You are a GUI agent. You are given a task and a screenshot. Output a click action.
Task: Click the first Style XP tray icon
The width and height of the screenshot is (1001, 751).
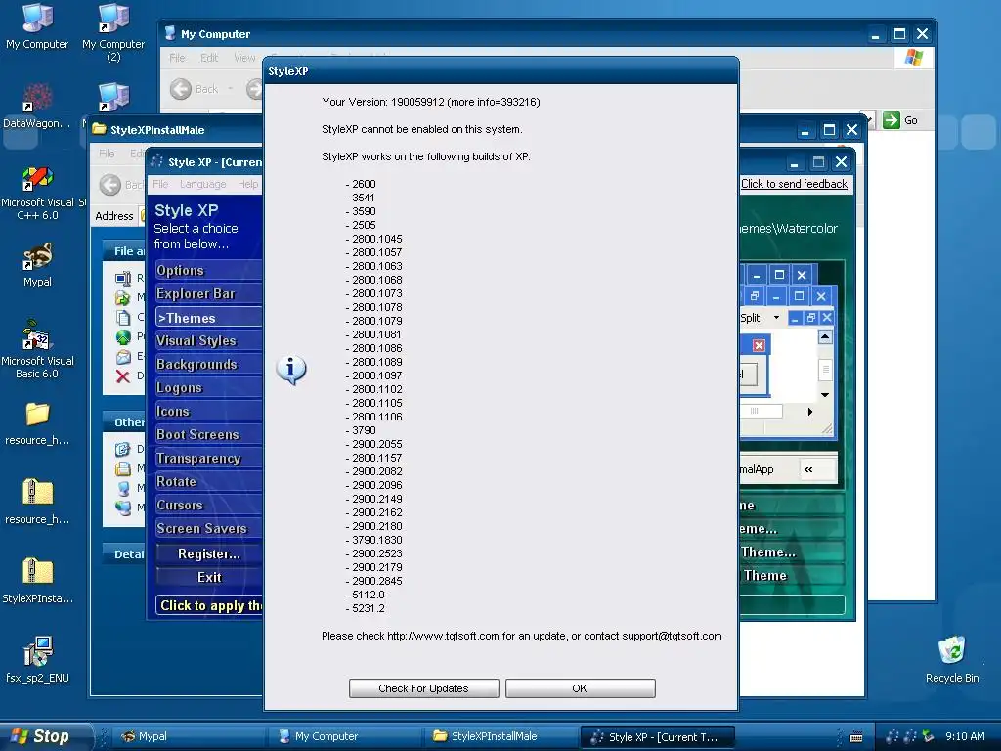coord(892,736)
